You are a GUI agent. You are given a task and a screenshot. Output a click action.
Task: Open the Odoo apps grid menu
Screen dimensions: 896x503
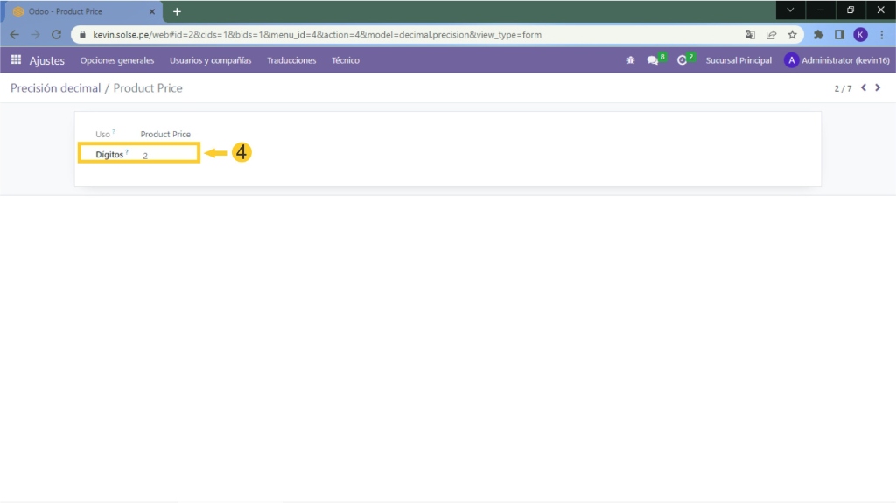click(x=16, y=60)
